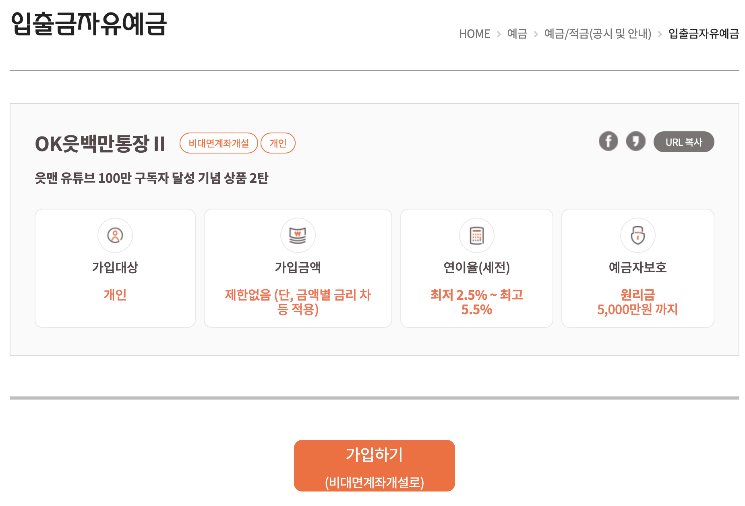
Task: Select the 개인 tag badge
Action: click(x=278, y=143)
